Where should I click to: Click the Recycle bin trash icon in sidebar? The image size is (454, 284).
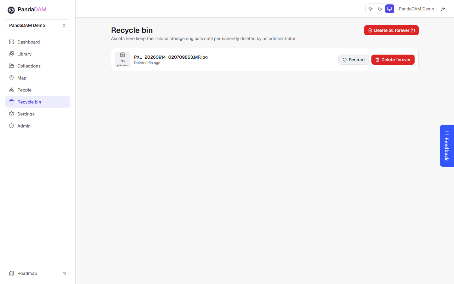point(12,102)
